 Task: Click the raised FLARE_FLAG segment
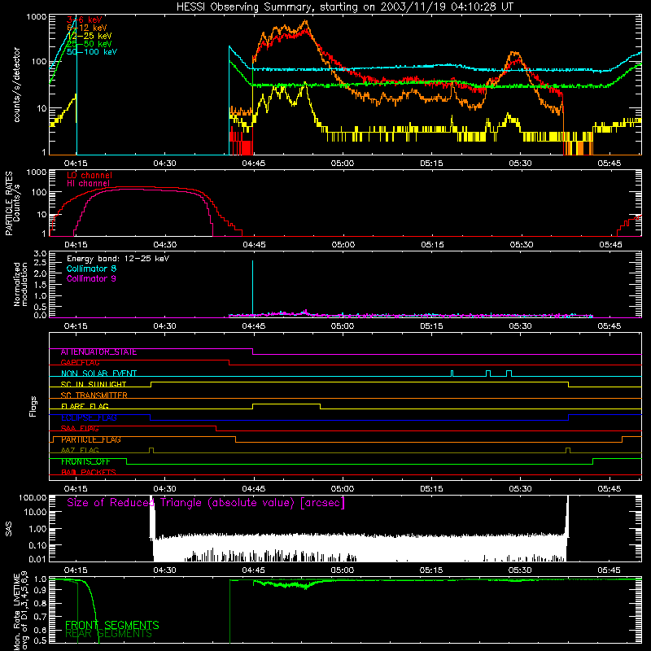coord(286,404)
